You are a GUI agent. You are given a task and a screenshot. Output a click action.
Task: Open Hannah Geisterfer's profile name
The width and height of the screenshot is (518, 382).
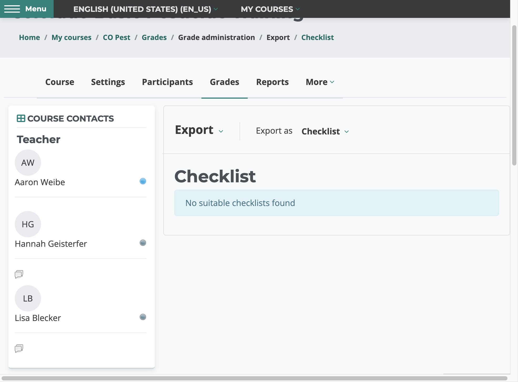click(x=51, y=244)
